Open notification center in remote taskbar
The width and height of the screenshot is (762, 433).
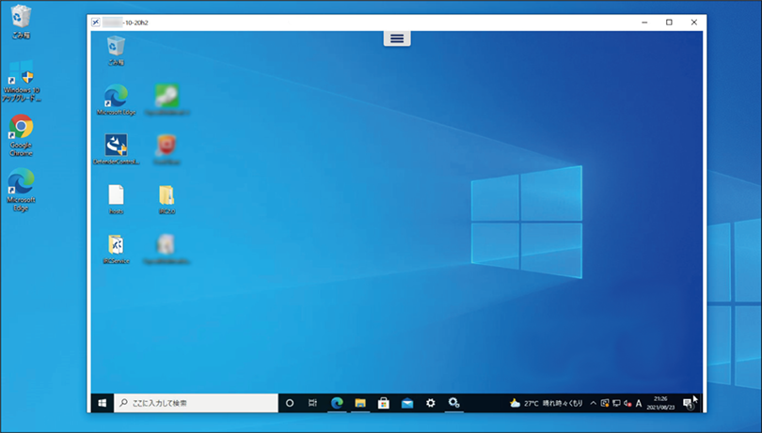pos(688,403)
